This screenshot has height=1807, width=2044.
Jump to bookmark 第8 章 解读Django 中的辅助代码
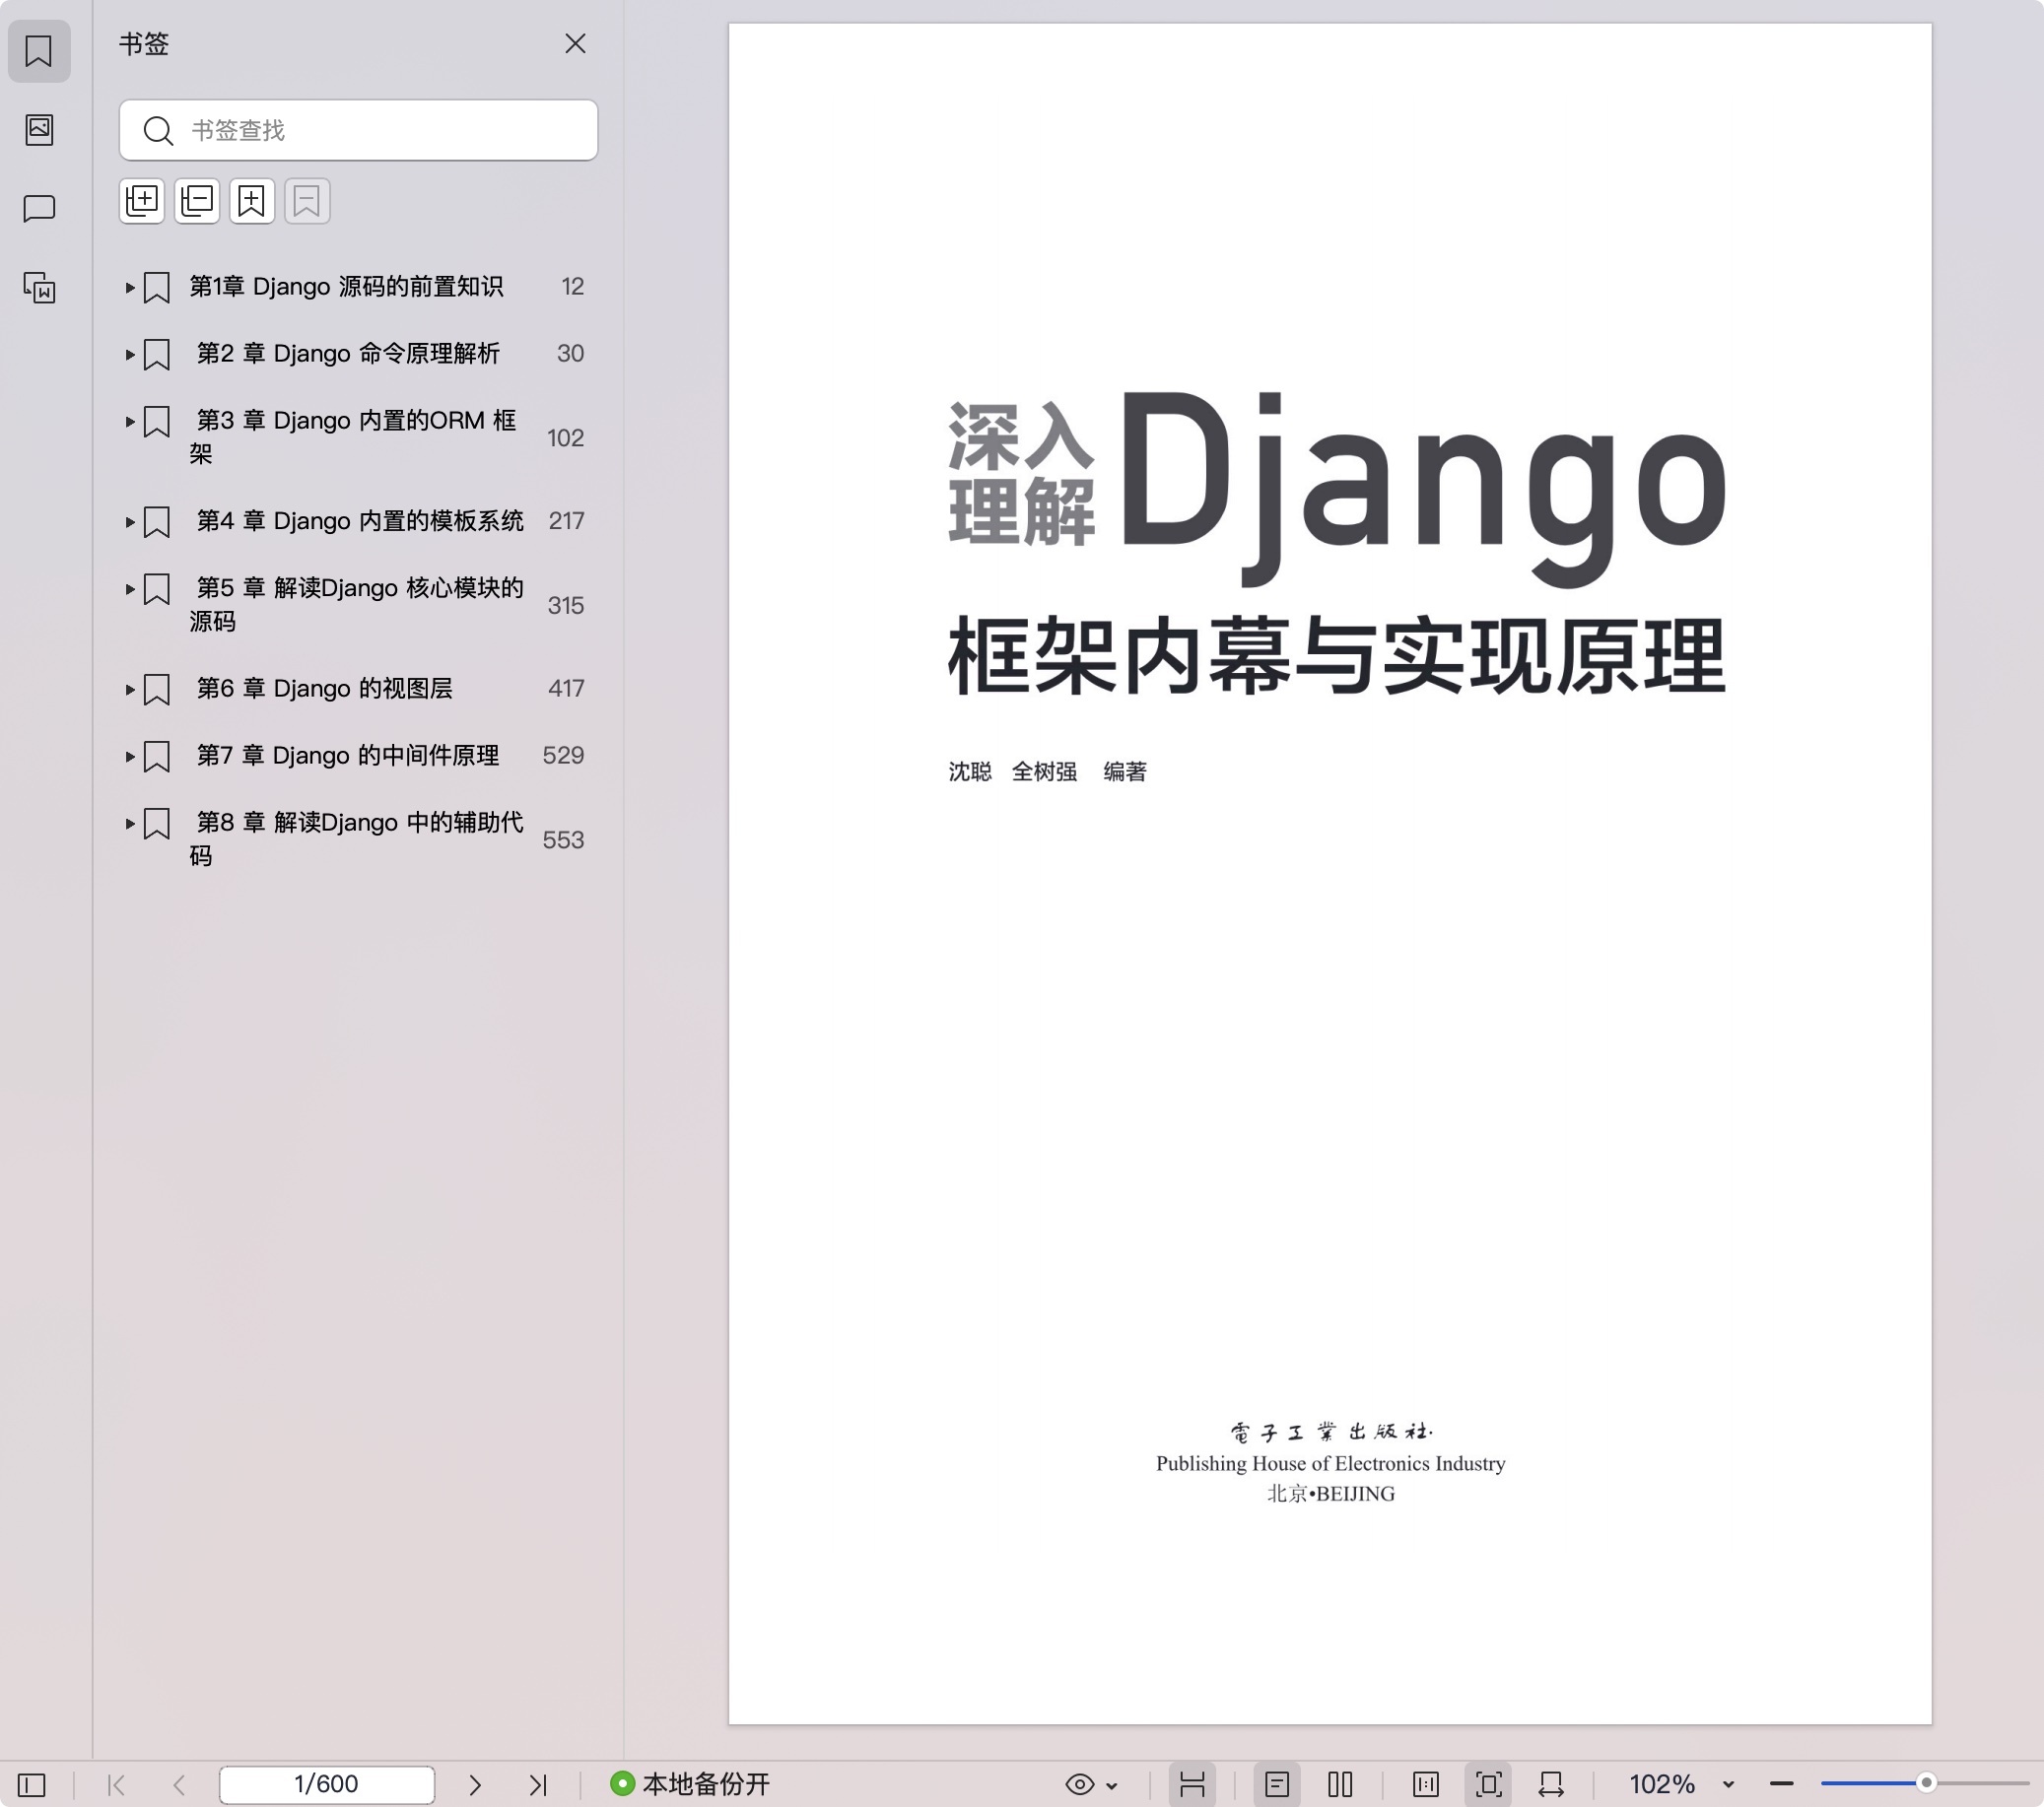tap(356, 839)
